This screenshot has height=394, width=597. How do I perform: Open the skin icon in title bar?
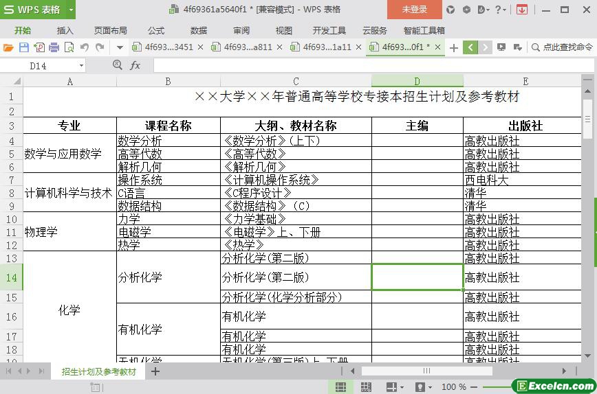tap(451, 10)
